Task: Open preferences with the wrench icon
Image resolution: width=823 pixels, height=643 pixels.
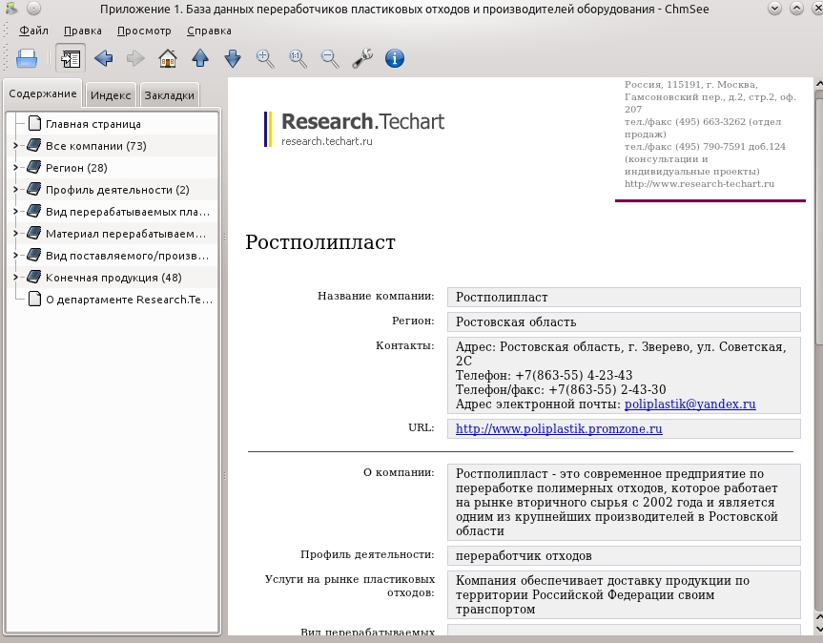Action: (x=362, y=58)
